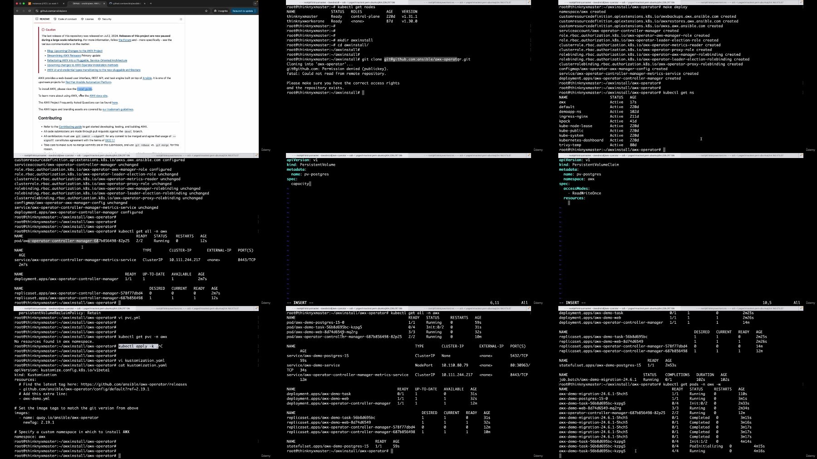Open Red Hat Ansible Automation Platform link
Viewport: 817px width, 459px height.
click(x=89, y=82)
